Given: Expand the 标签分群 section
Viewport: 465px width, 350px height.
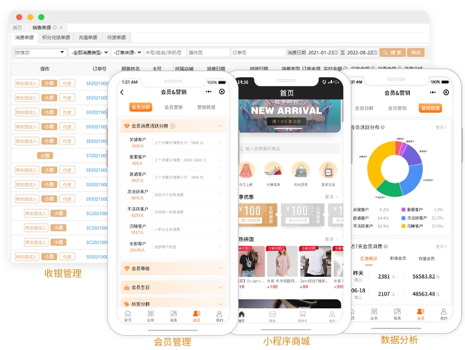Looking at the screenshot, I should coord(220,304).
